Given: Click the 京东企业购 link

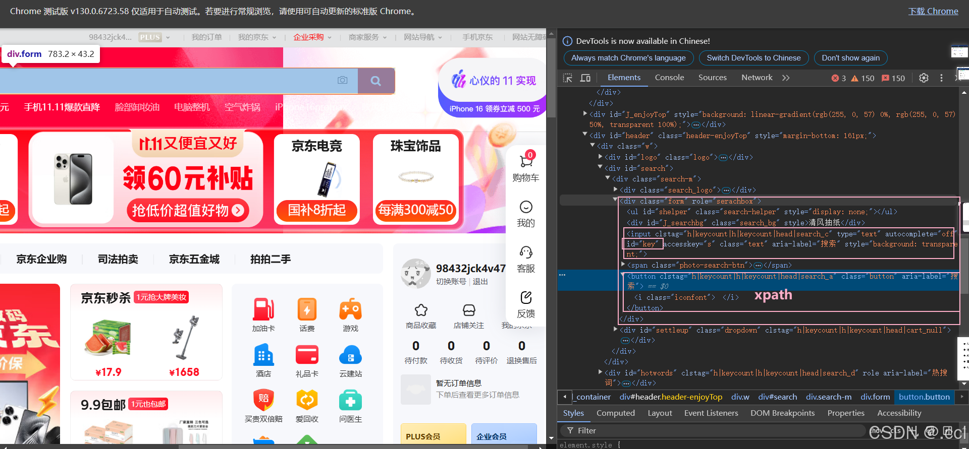Looking at the screenshot, I should (x=41, y=259).
